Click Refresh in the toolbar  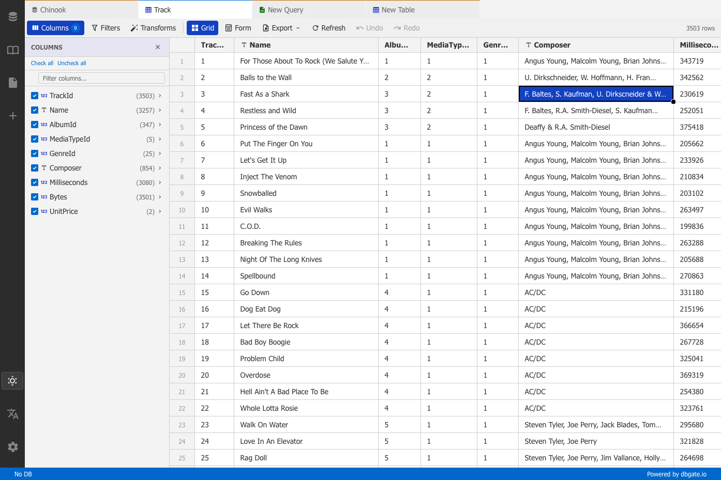(x=329, y=28)
